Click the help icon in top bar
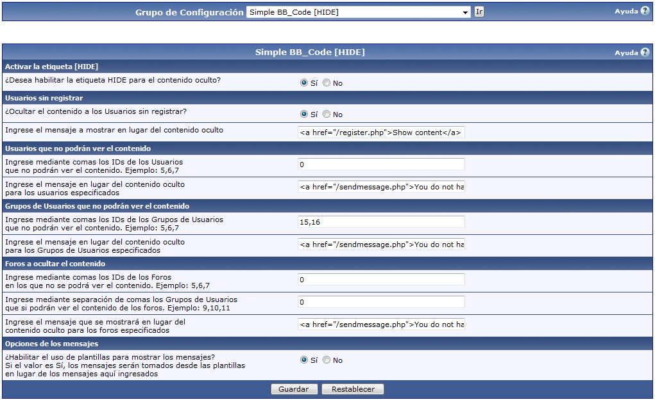Viewport: 655px width, 400px height. pyautogui.click(x=645, y=11)
